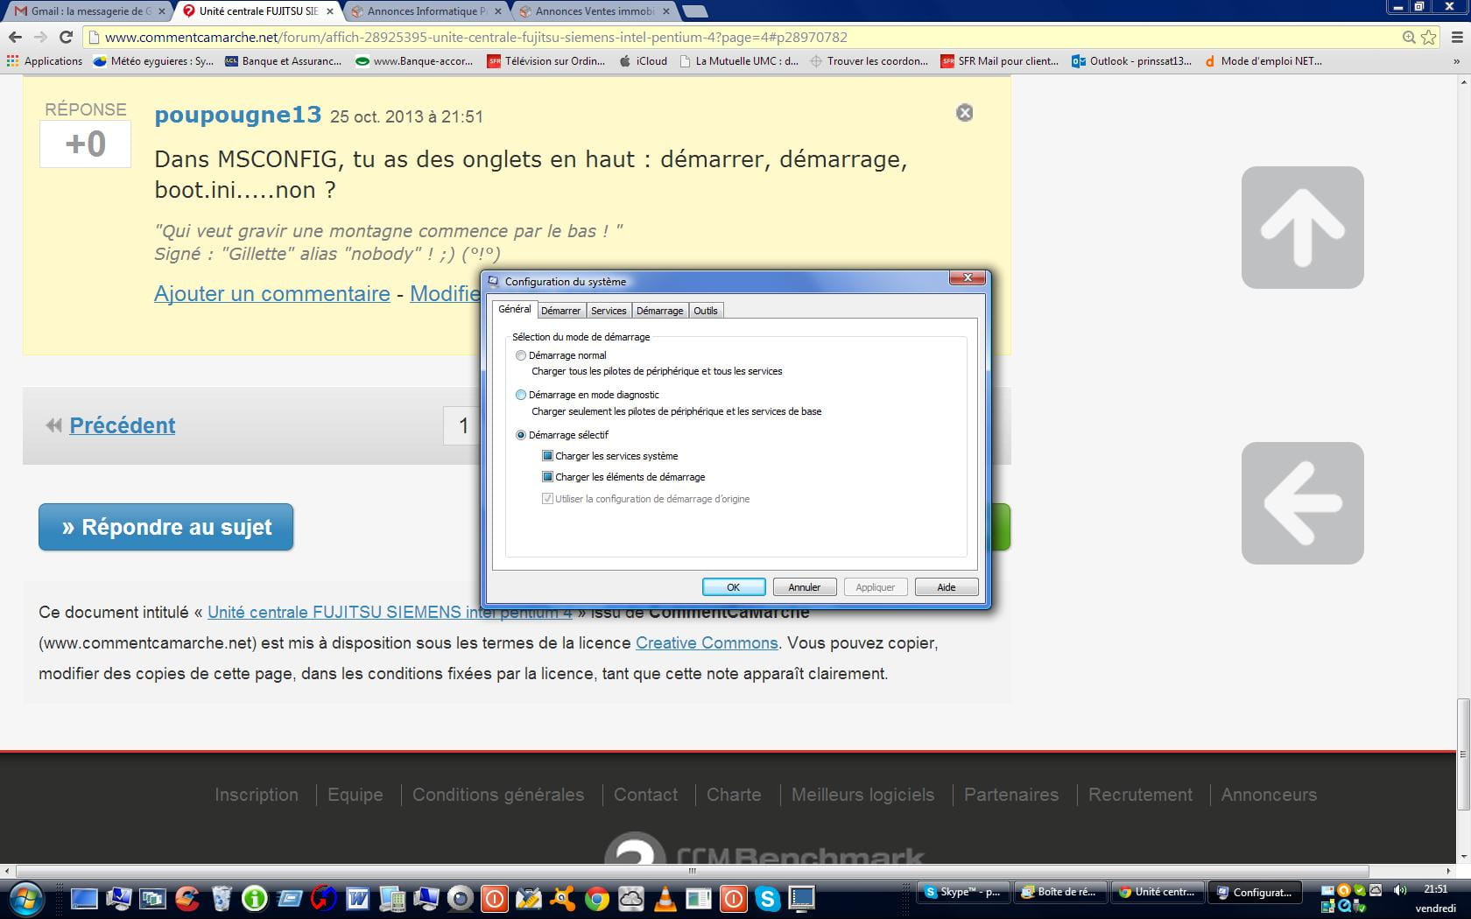Open the Recycle Bin icon in the taskbar
This screenshot has height=919, width=1471.
pyautogui.click(x=222, y=898)
